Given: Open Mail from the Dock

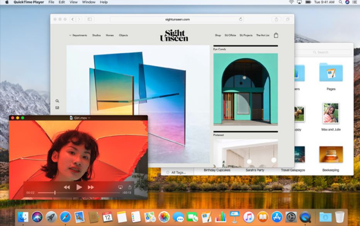Looking at the screenshot, I should 80,217.
